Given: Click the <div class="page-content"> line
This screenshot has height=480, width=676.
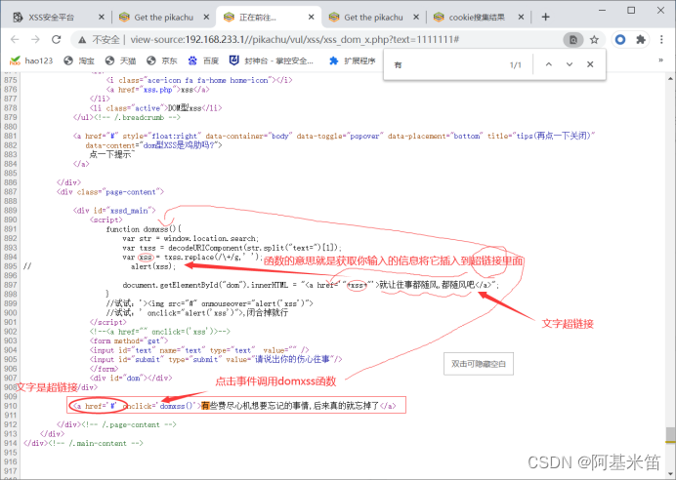Looking at the screenshot, I should (110, 192).
